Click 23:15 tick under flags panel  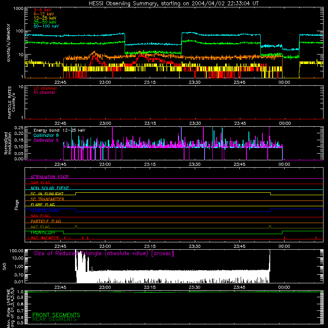point(150,246)
